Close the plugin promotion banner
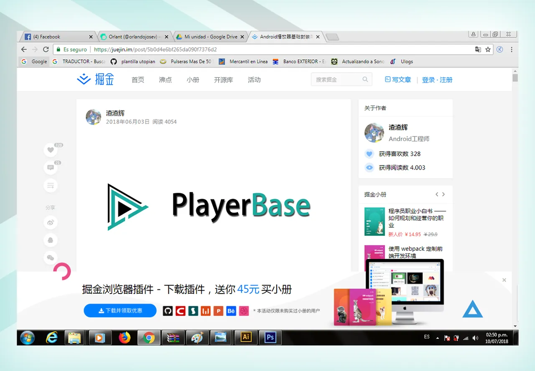The height and width of the screenshot is (371, 535). pos(504,280)
